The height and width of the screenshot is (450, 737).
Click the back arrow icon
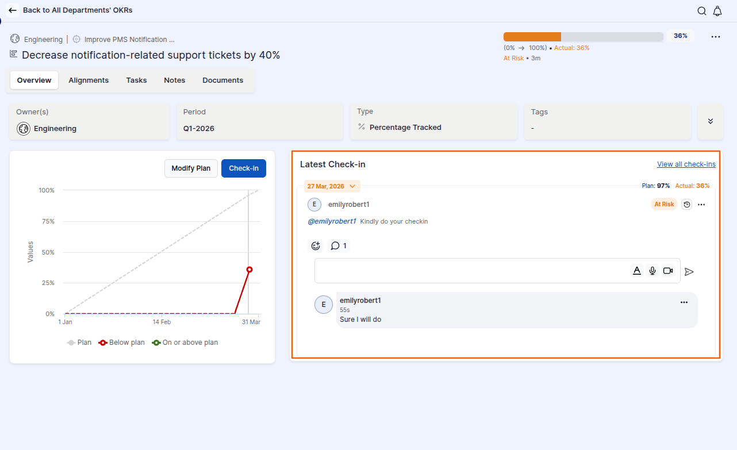[13, 10]
